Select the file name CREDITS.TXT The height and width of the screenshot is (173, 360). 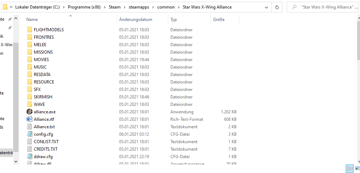46,149
